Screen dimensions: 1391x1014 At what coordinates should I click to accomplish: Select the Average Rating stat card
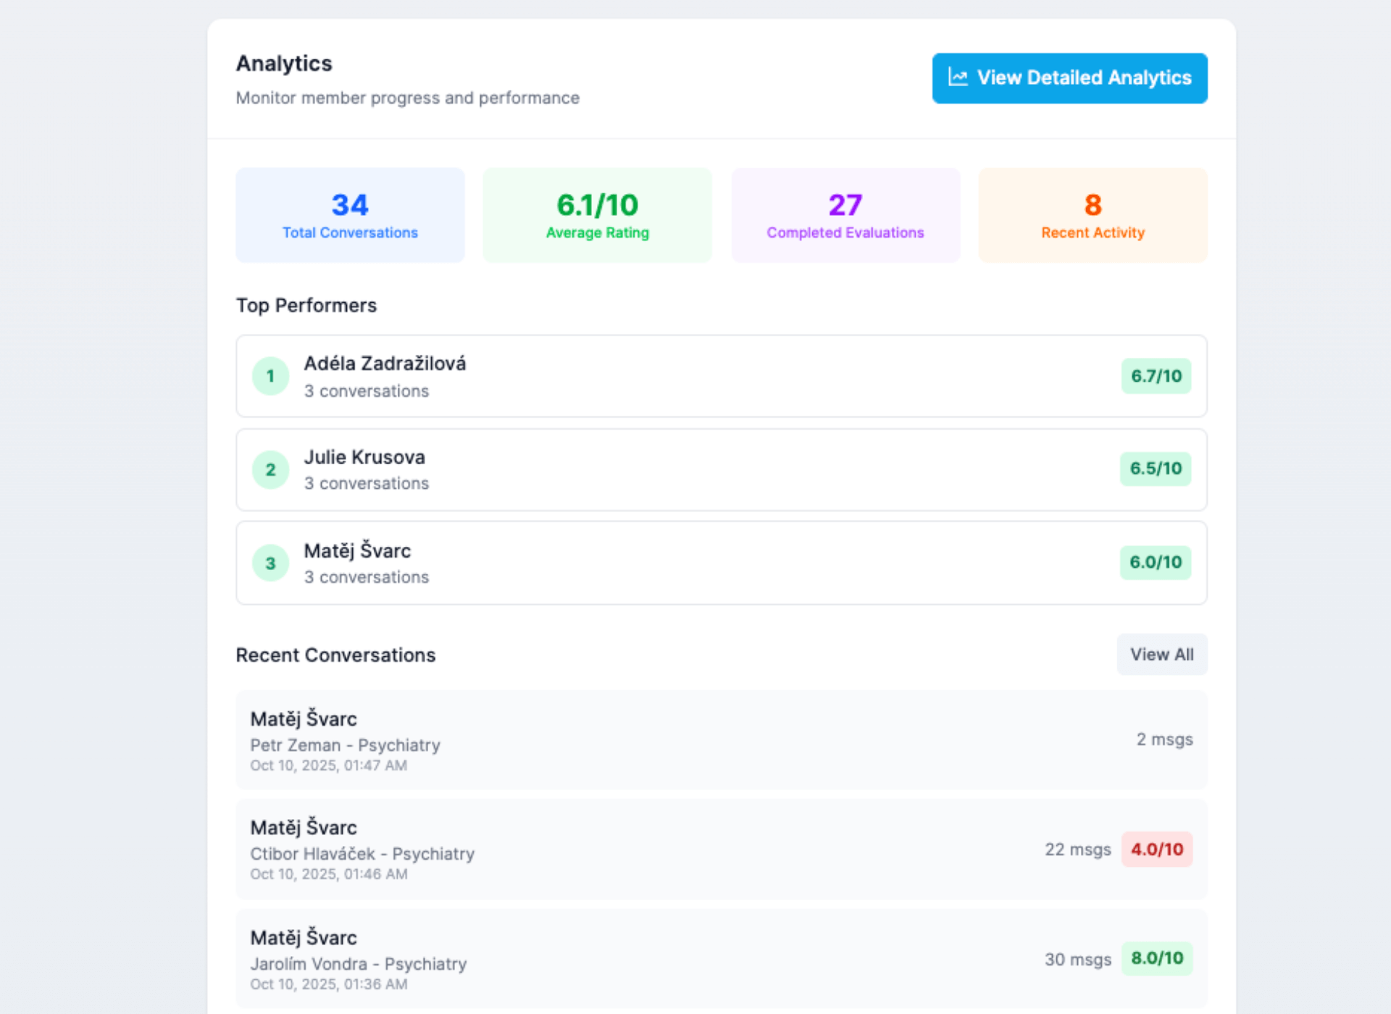coord(597,214)
